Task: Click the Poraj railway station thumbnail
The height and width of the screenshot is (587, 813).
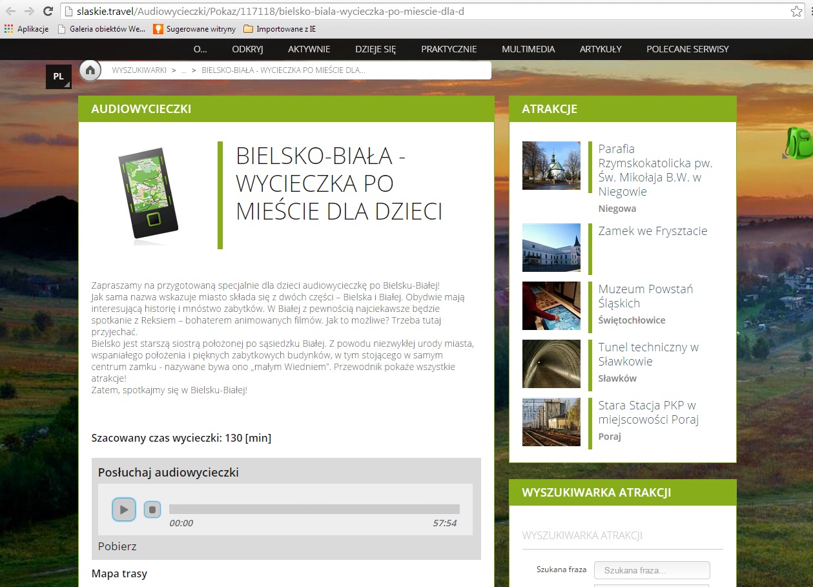Action: [x=551, y=422]
